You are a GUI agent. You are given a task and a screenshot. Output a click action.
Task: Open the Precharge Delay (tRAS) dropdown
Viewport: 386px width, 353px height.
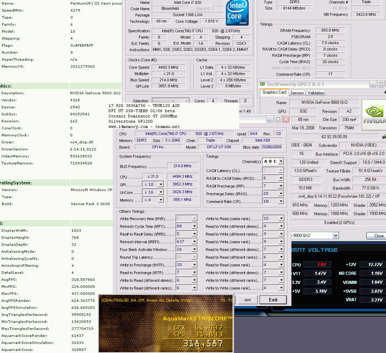281,194
